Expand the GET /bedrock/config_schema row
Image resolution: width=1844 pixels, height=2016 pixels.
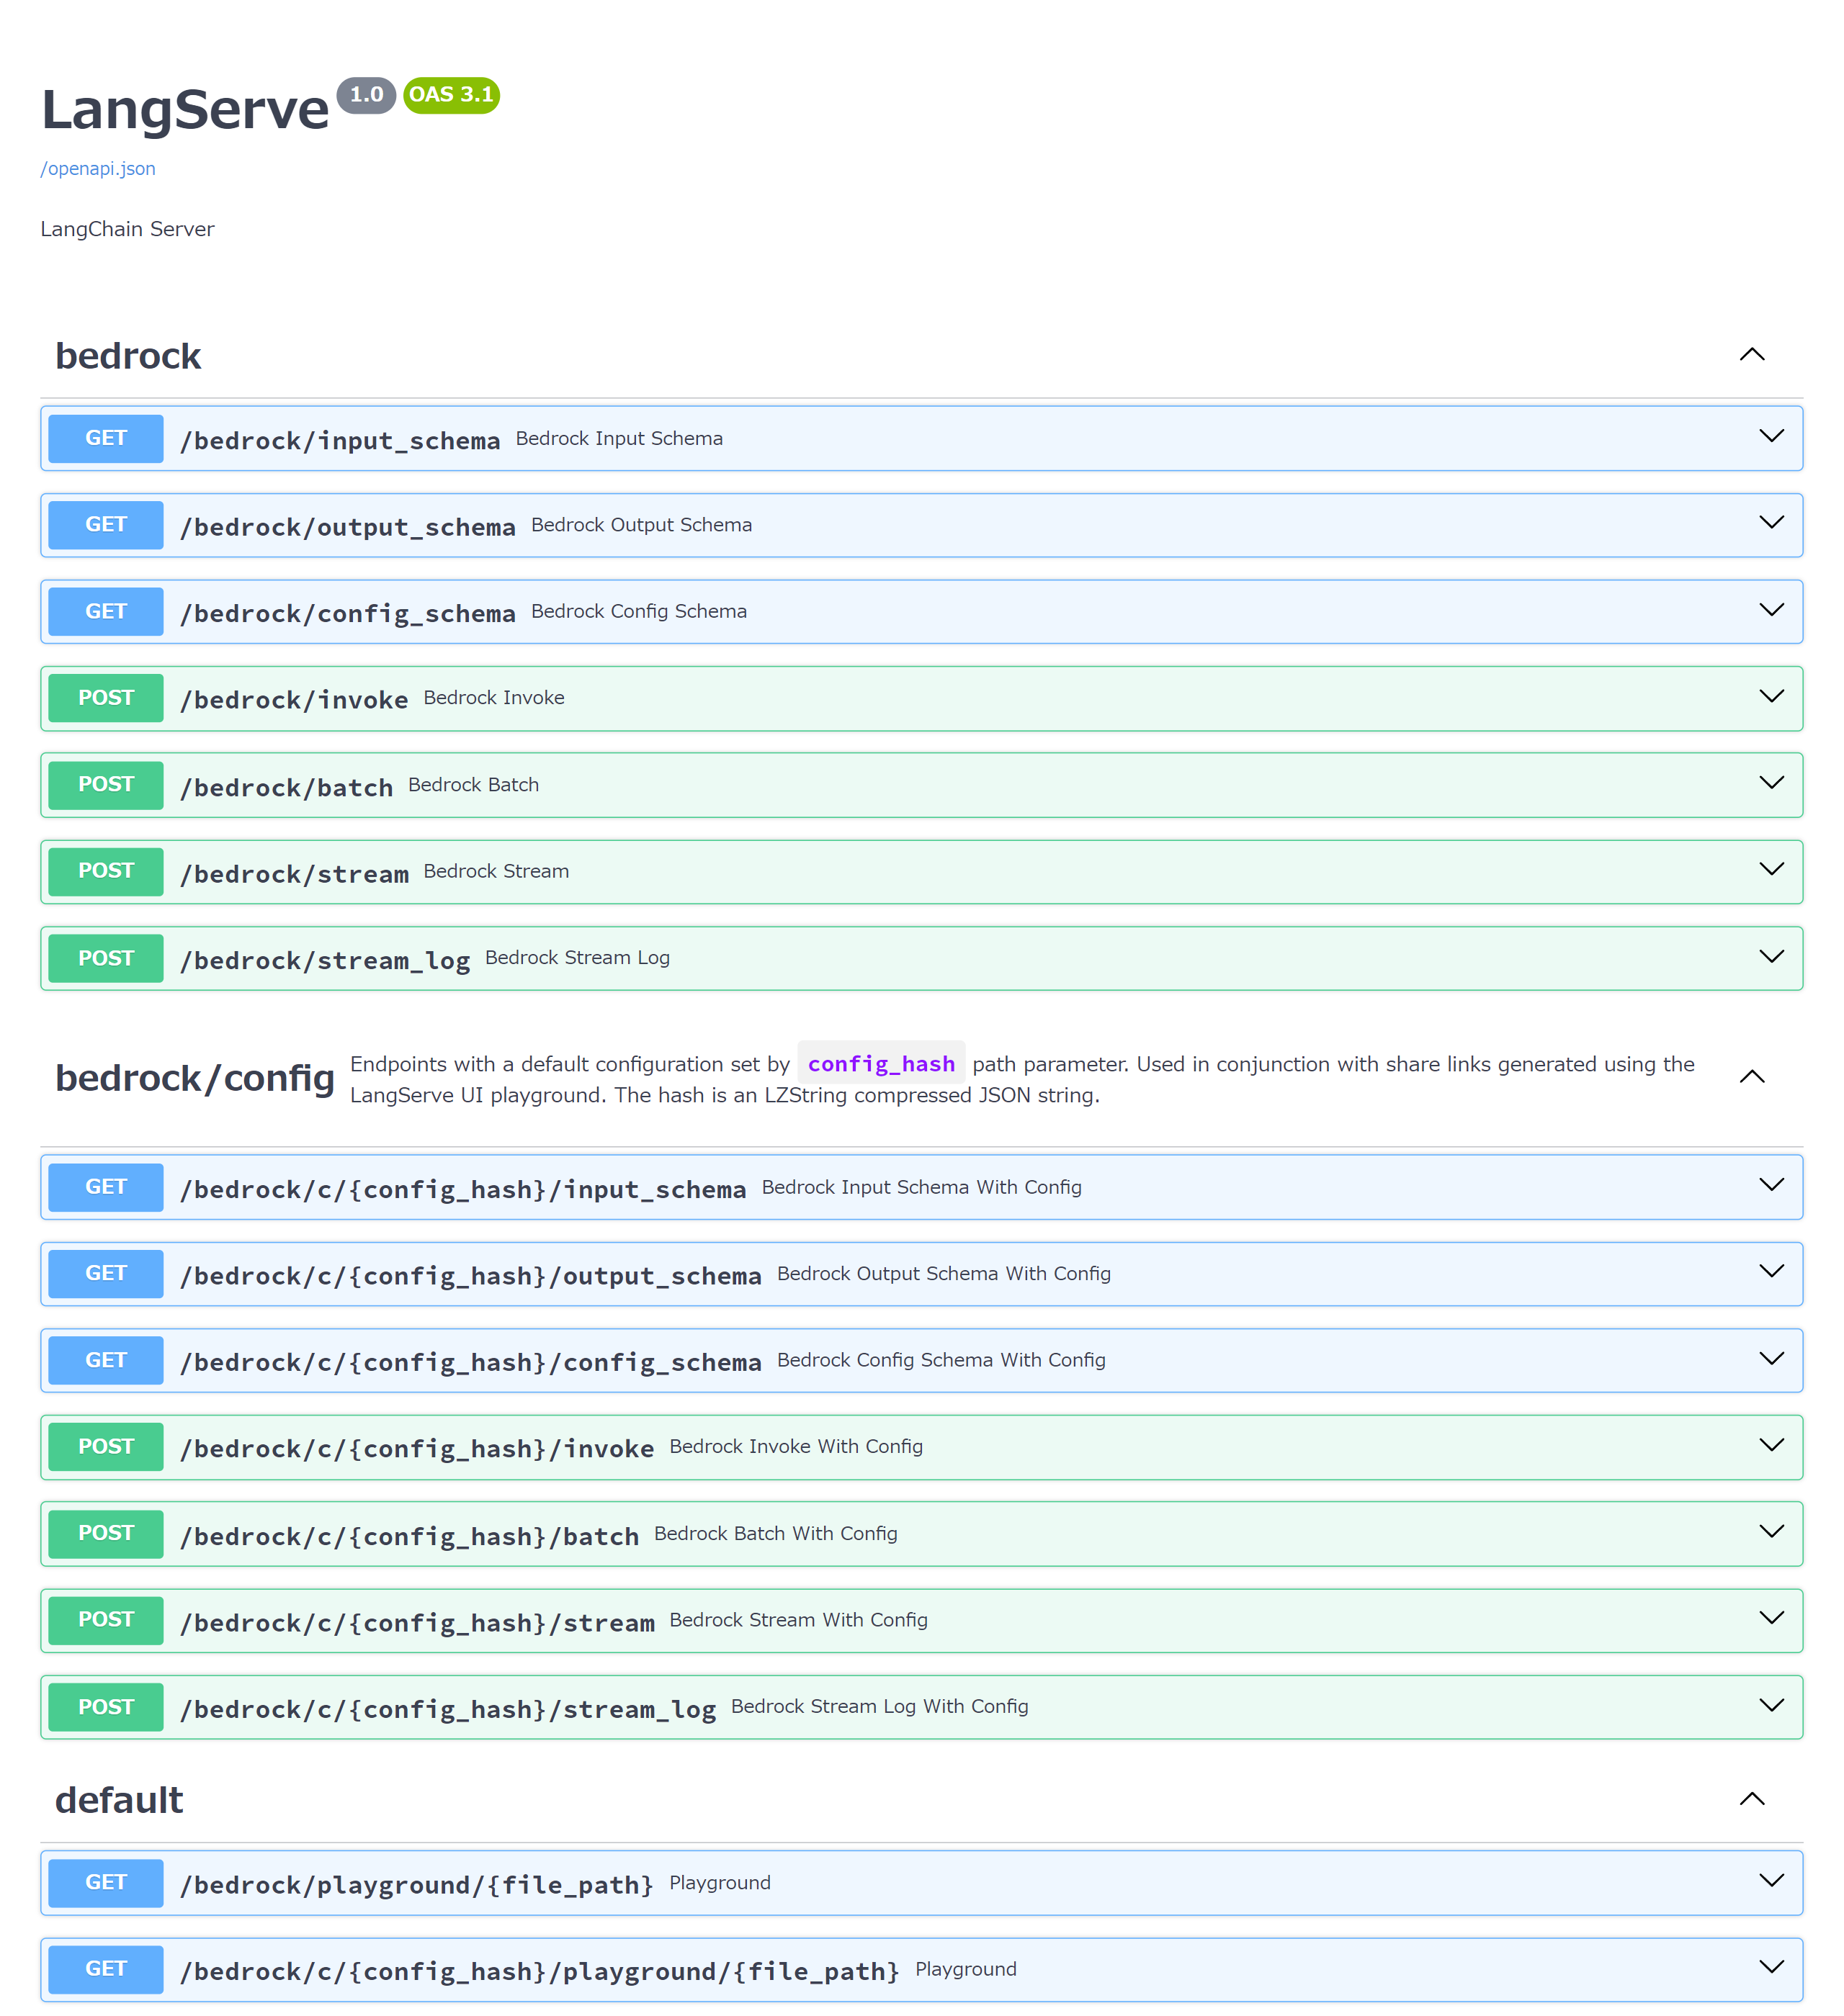(1771, 610)
